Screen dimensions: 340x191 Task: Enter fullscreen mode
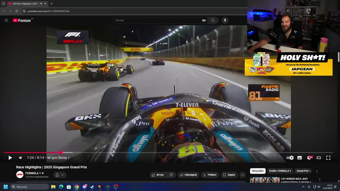[x=328, y=158]
